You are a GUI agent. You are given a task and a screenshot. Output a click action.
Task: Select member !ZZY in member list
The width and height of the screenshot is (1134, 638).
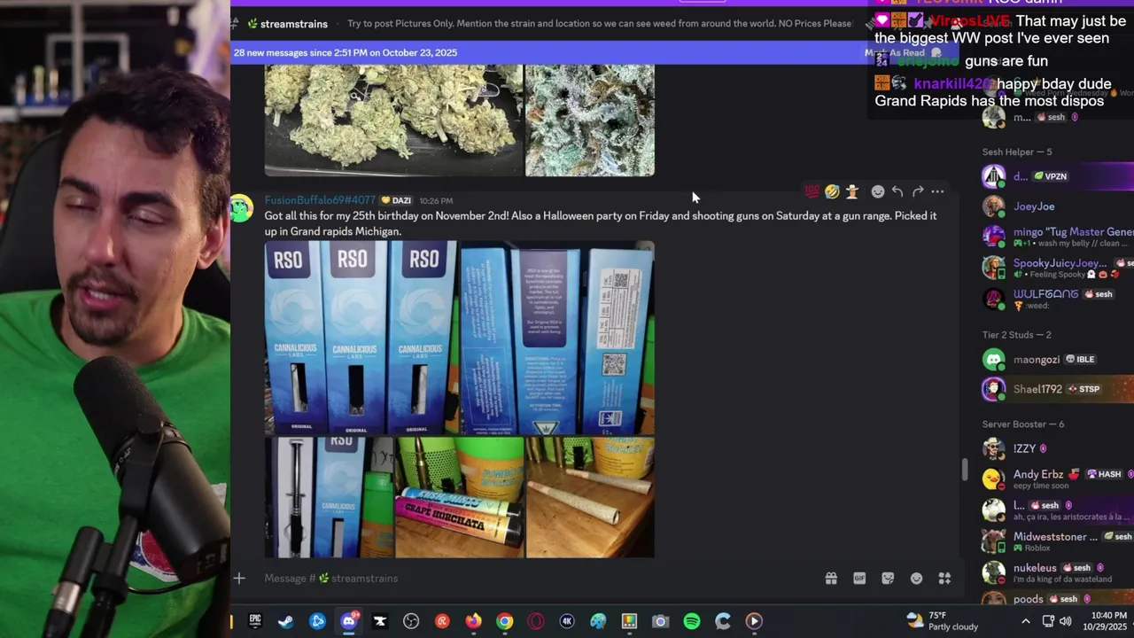(1056, 449)
